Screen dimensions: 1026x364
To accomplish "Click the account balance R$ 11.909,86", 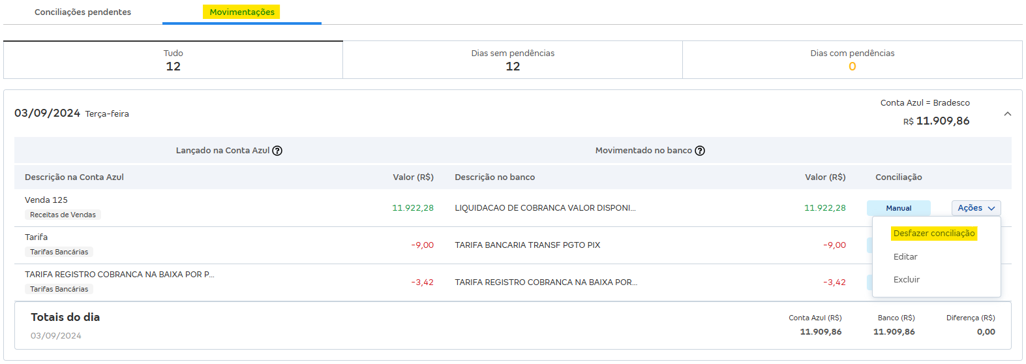I will coord(937,121).
